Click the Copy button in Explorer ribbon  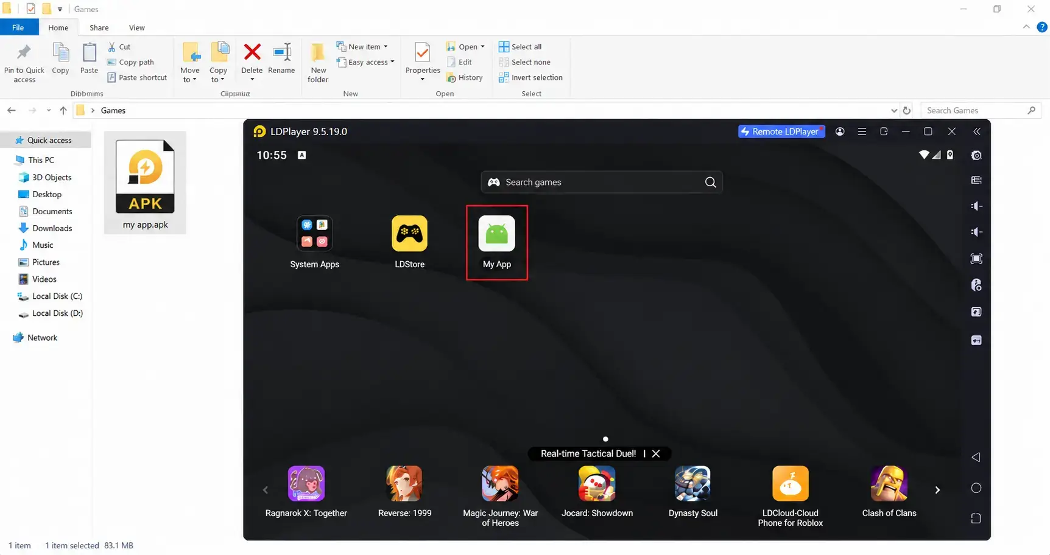[60, 59]
